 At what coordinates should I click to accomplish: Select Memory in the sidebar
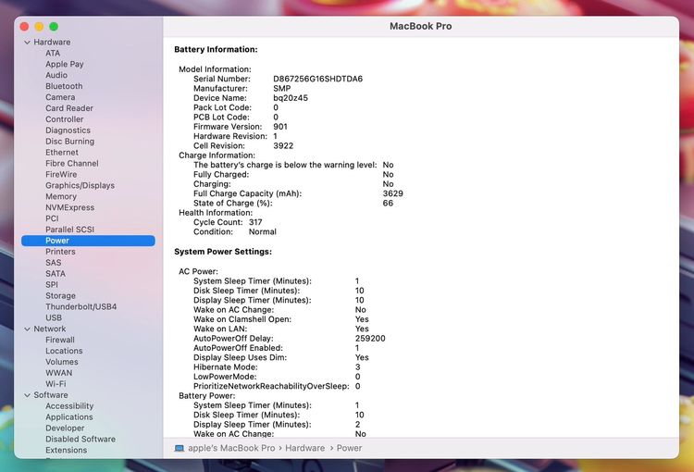pos(61,196)
